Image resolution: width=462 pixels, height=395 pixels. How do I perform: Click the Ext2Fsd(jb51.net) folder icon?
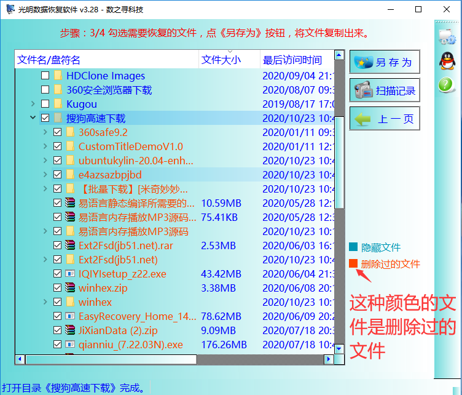(70, 260)
